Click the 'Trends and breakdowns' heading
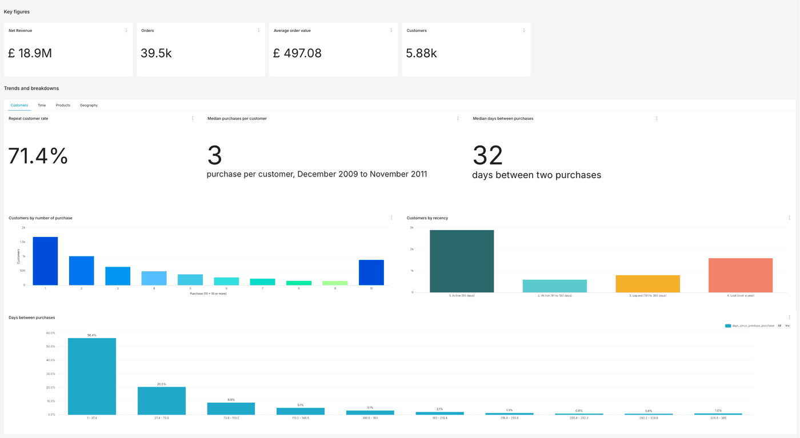 tap(31, 89)
